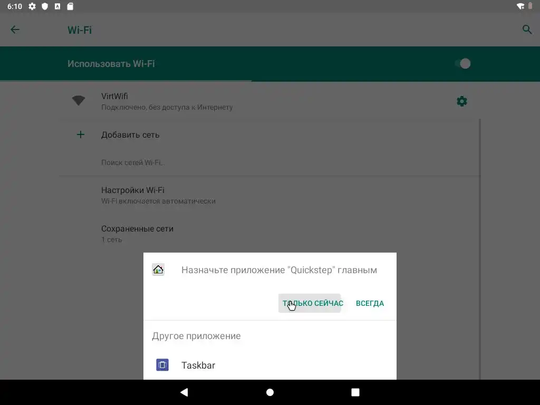Tap the back arrow in Wi-Fi header
The image size is (540, 405).
[x=15, y=30]
